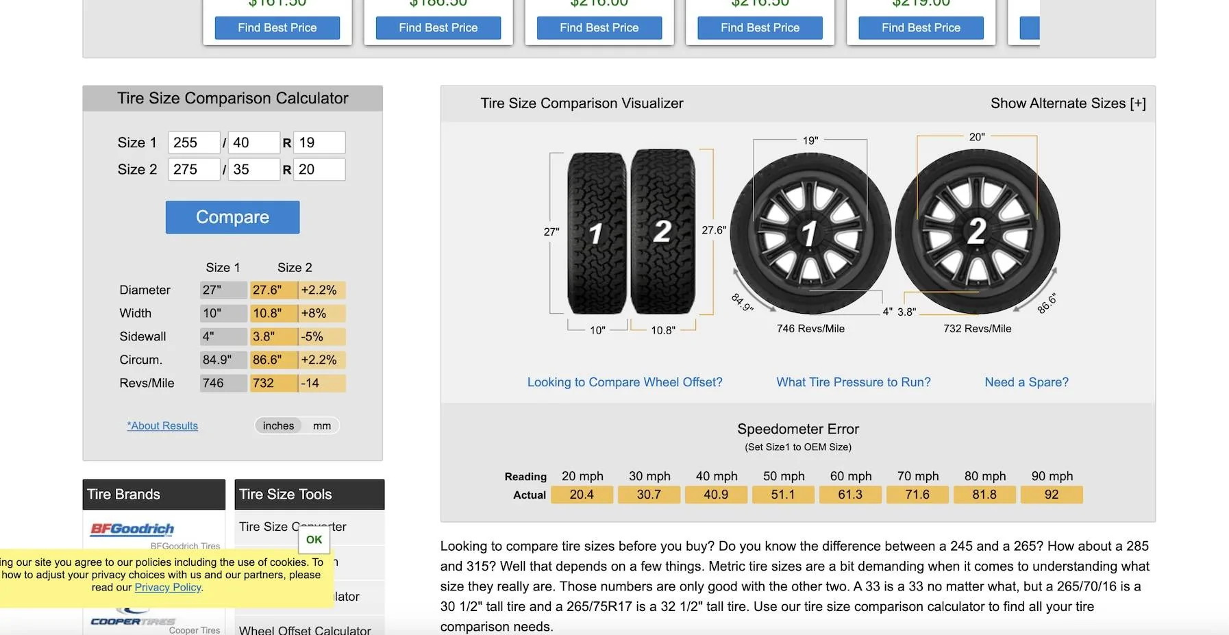Viewport: 1229px width, 635px height.
Task: Click Find Best Price under $186.50
Action: click(438, 28)
